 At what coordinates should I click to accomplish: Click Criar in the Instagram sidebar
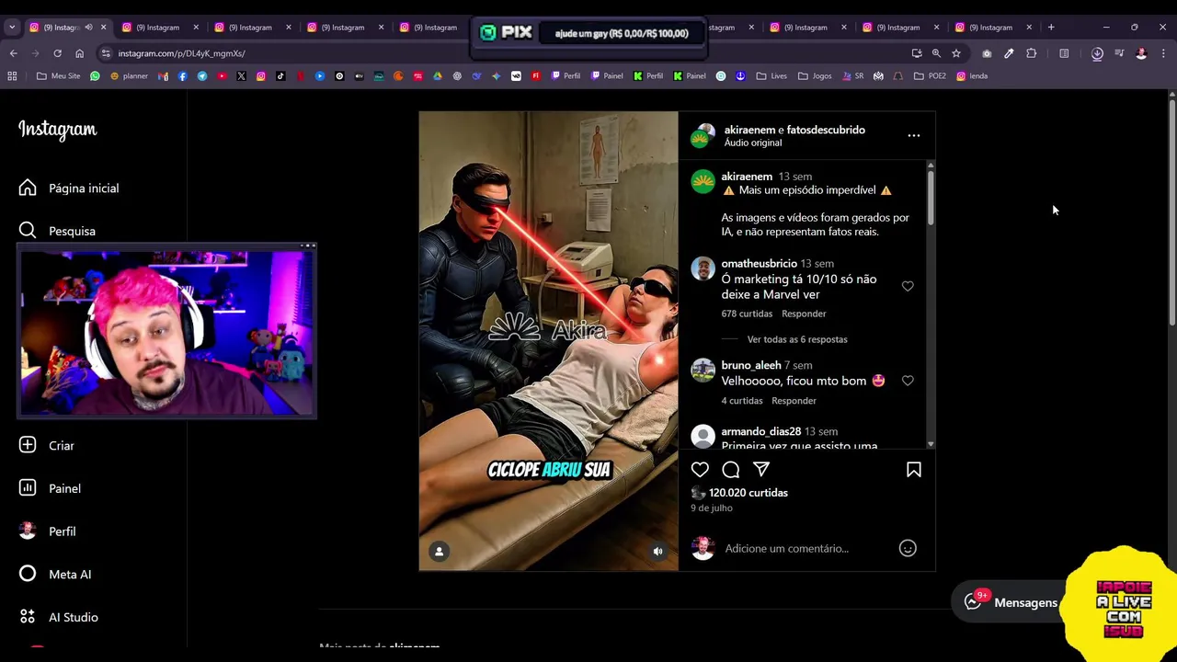click(x=47, y=445)
